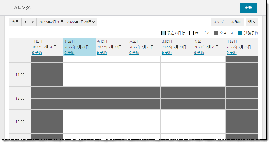The width and height of the screenshot is (271, 145).
Task: Select the 2022年2月23日 Wednesday date link
Action: click(141, 47)
